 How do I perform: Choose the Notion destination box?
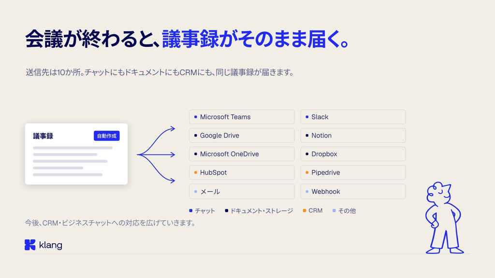click(x=353, y=136)
